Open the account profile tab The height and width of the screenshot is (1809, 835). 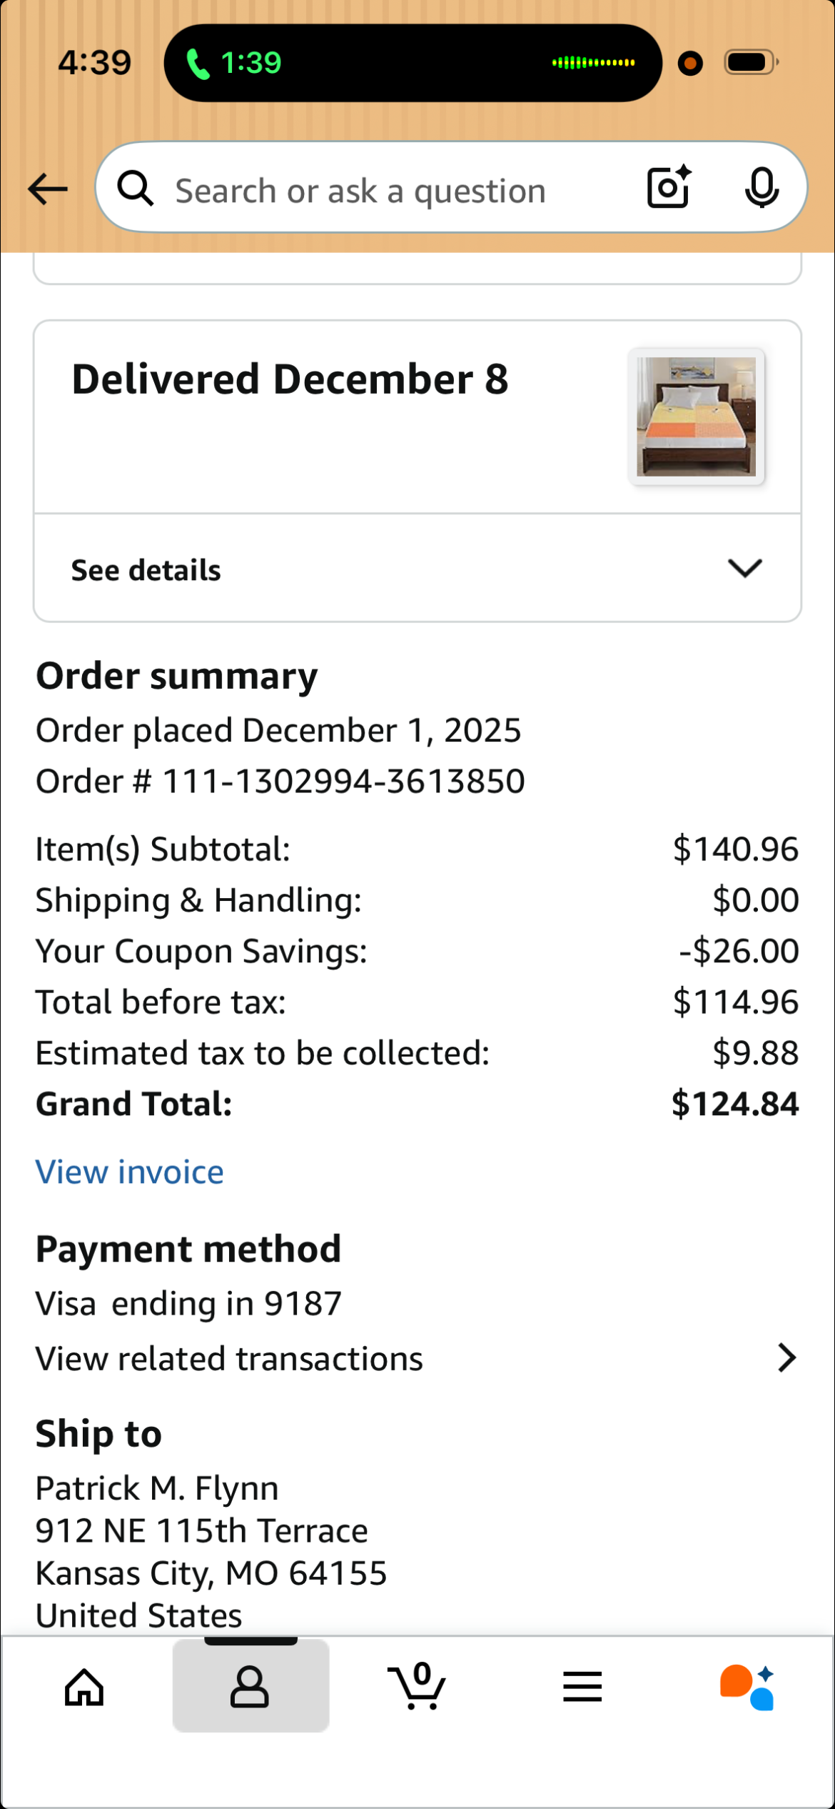pyautogui.click(x=250, y=1686)
